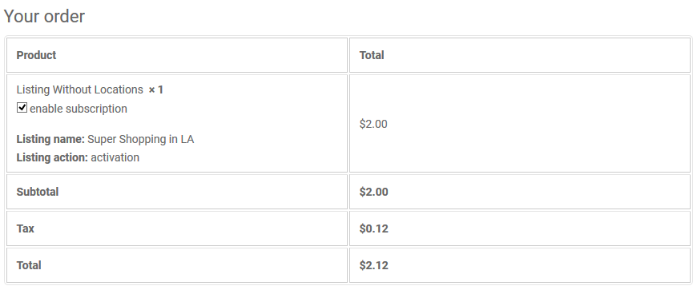Click the Listing name label

[x=50, y=139]
